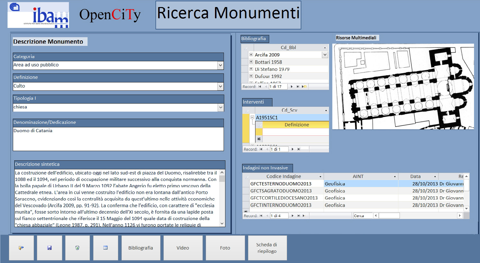
Task: Open the Definizione dropdown
Action: tap(220, 86)
